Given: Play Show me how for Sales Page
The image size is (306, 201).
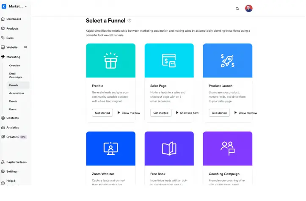Looking at the screenshot, I should pos(187,113).
